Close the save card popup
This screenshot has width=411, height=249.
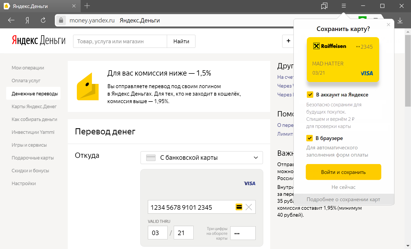[389, 25]
